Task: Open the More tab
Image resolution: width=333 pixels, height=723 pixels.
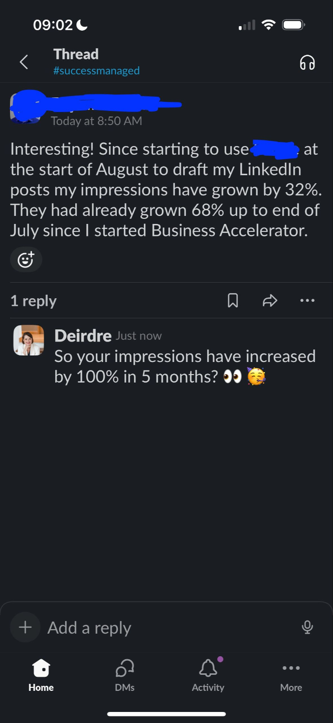Action: pos(291,675)
